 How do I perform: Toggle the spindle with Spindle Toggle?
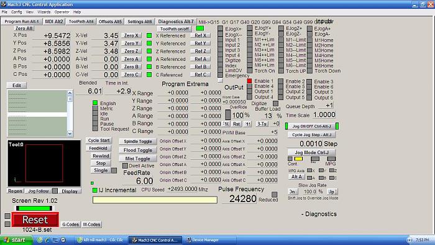coord(138,142)
